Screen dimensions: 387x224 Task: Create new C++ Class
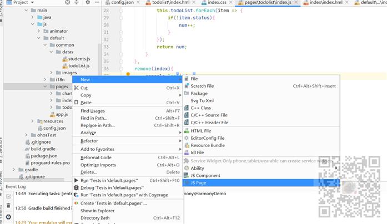[x=261, y=108]
